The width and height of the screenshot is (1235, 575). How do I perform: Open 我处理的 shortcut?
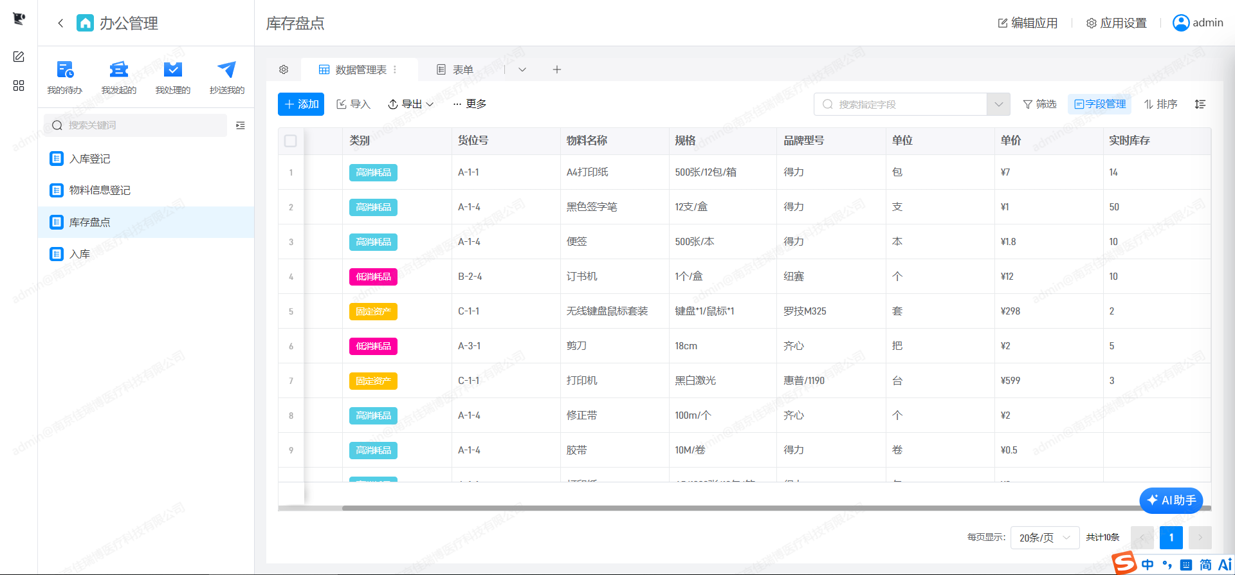pyautogui.click(x=173, y=77)
